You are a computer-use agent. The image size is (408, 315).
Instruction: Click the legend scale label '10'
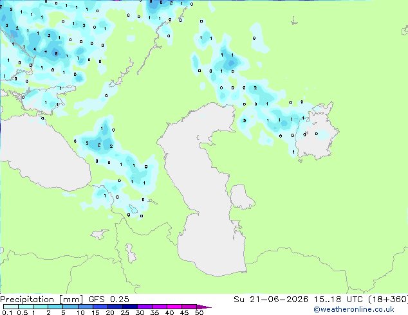click(80, 312)
